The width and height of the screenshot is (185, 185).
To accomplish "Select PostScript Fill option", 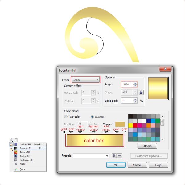I will [x=26, y=160].
